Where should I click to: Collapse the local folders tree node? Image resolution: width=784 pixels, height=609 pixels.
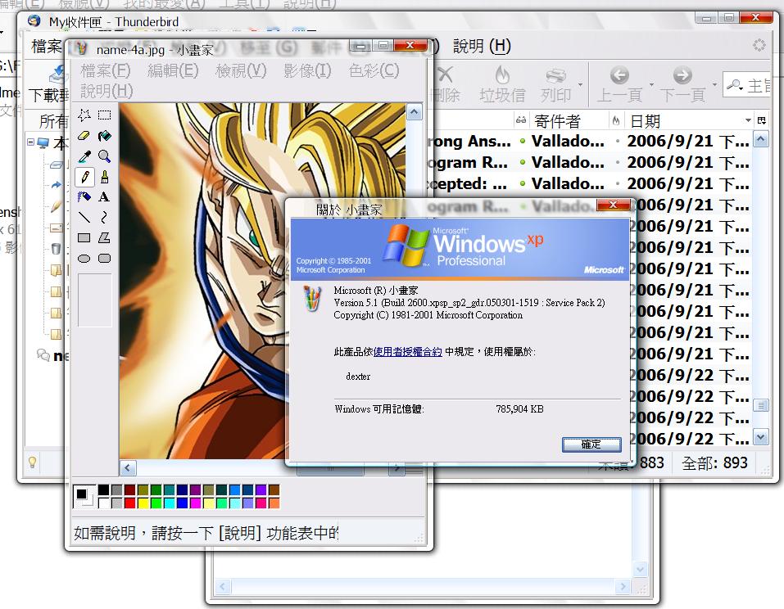click(x=31, y=142)
